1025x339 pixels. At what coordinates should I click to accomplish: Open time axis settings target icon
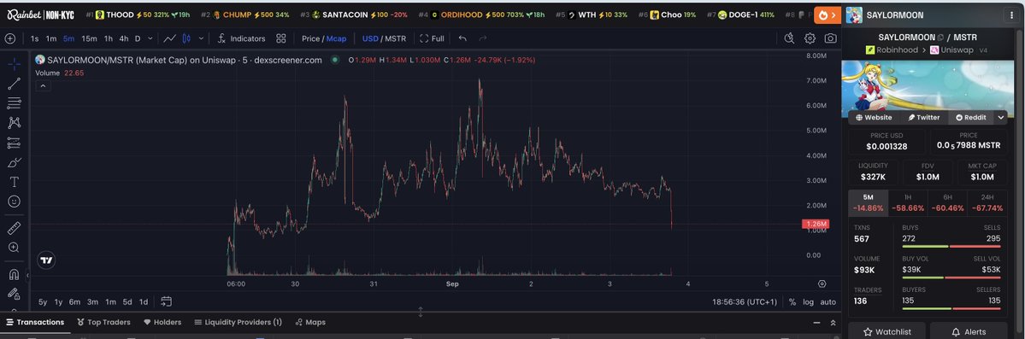pos(822,284)
